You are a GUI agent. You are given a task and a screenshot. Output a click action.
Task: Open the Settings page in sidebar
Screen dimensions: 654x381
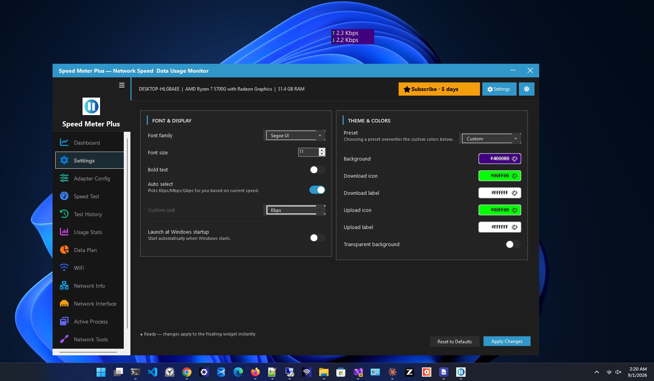click(x=90, y=160)
